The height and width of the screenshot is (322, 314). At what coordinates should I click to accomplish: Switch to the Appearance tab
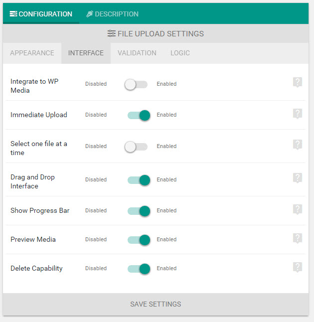pyautogui.click(x=32, y=53)
